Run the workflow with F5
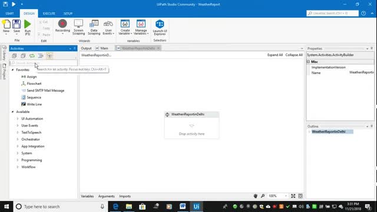This screenshot has width=377, height=212. point(28,28)
